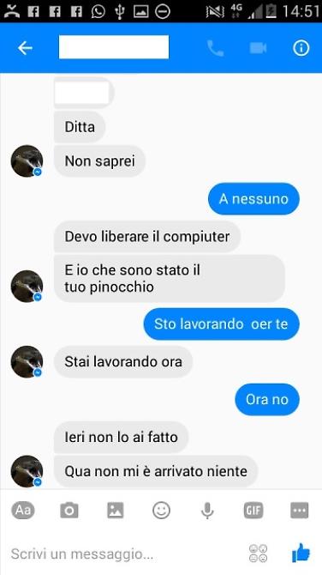Open conversation info via the i icon

[301, 48]
